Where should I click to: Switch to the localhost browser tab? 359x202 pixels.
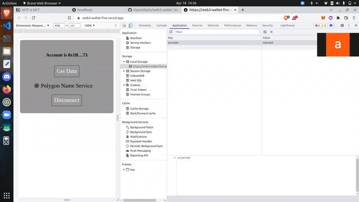97,10
